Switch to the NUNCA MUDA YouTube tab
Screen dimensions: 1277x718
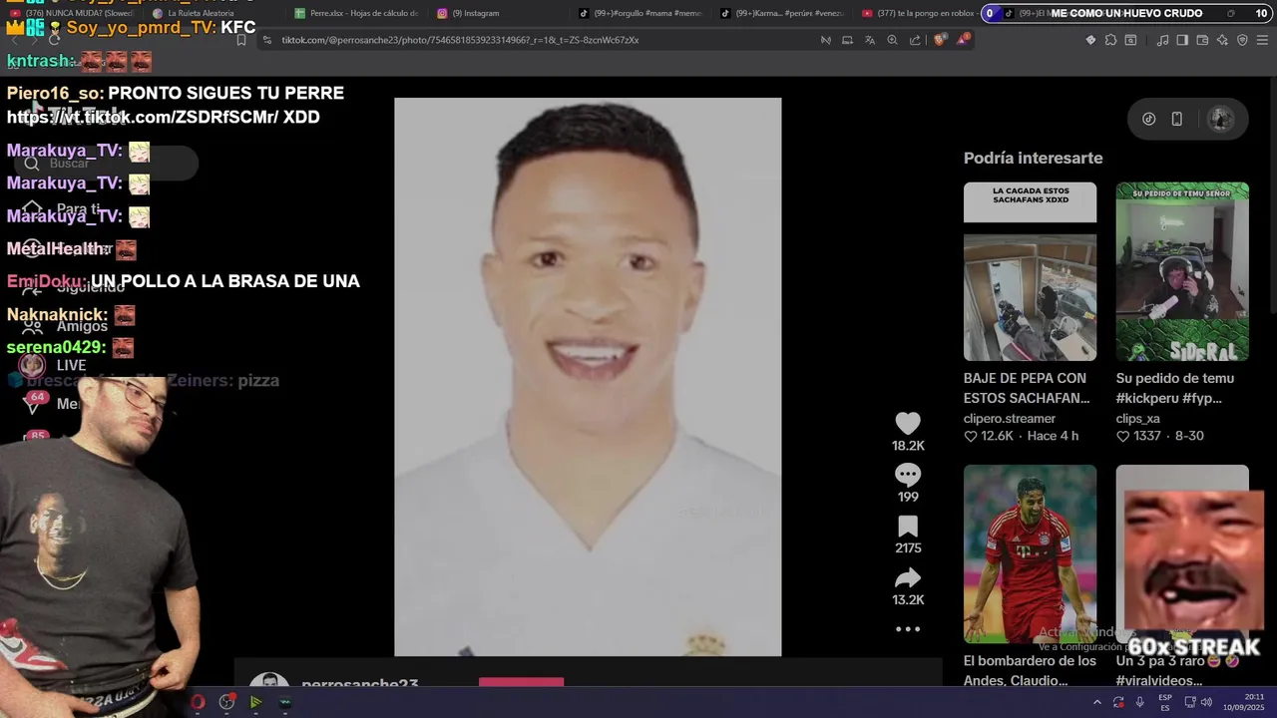[72, 13]
